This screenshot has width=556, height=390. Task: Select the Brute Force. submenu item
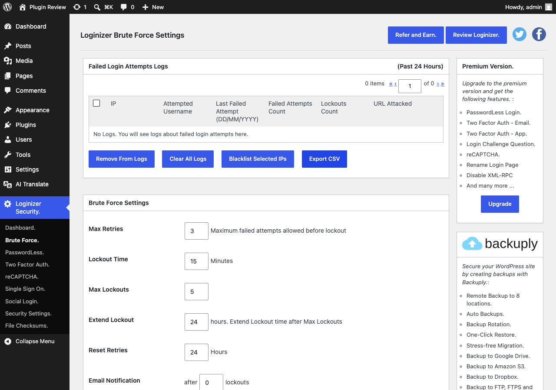coord(35,240)
